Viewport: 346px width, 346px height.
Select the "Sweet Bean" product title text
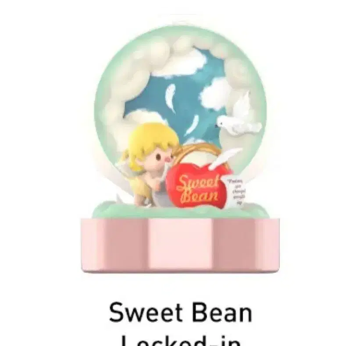[181, 313]
